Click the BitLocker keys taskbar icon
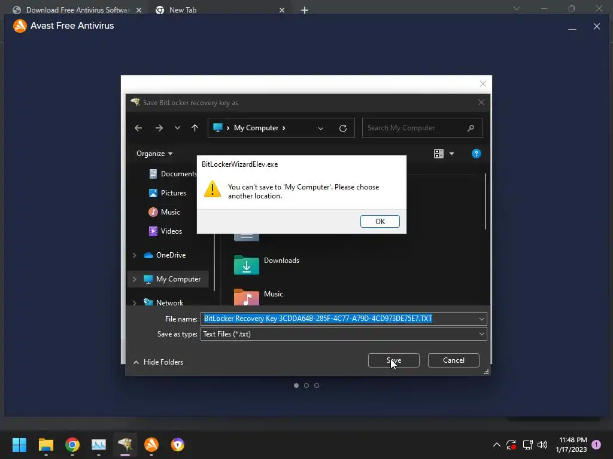 [x=125, y=445]
